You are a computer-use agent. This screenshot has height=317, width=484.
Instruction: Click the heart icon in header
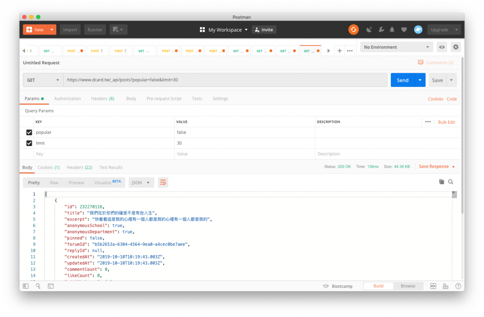click(404, 30)
